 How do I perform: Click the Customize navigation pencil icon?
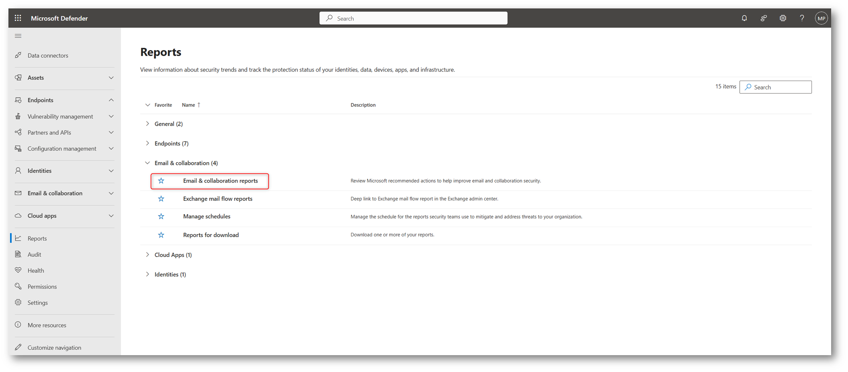(18, 347)
